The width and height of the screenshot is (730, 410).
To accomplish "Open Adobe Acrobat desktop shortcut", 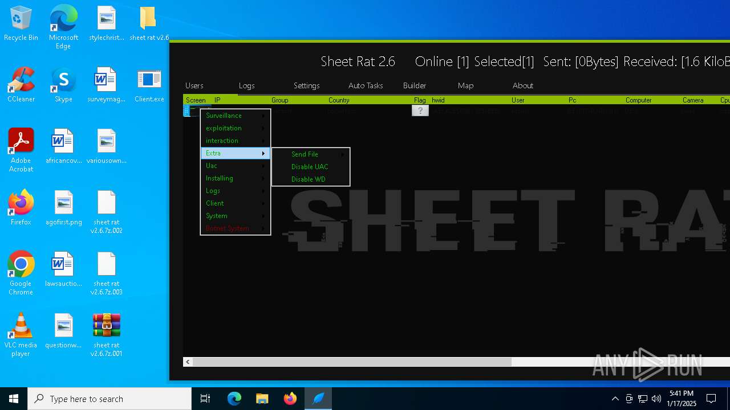I will (x=21, y=150).
